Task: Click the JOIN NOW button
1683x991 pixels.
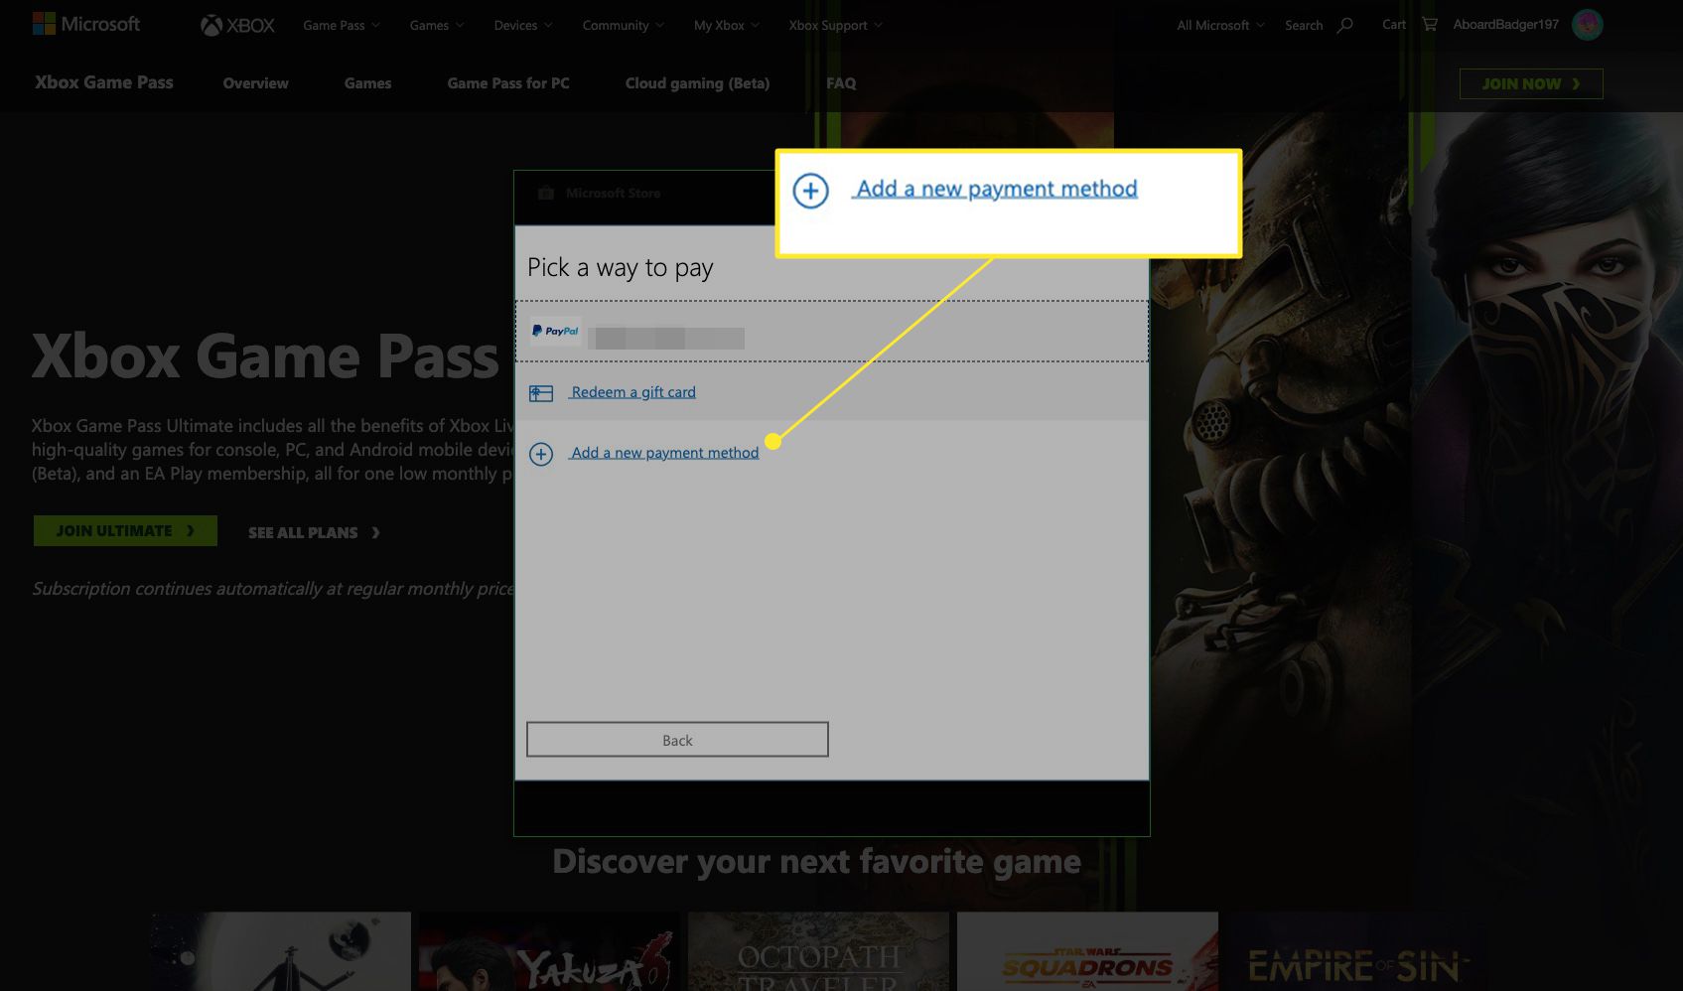Action: (1531, 83)
